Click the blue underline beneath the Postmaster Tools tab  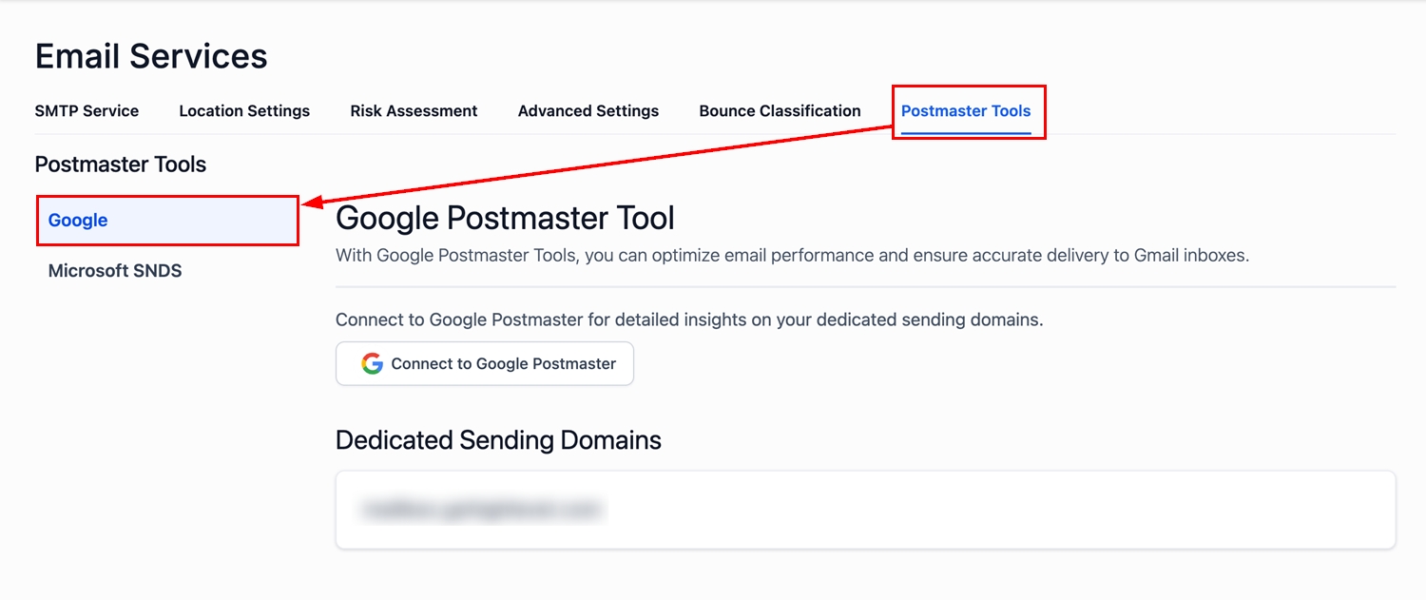pos(966,132)
